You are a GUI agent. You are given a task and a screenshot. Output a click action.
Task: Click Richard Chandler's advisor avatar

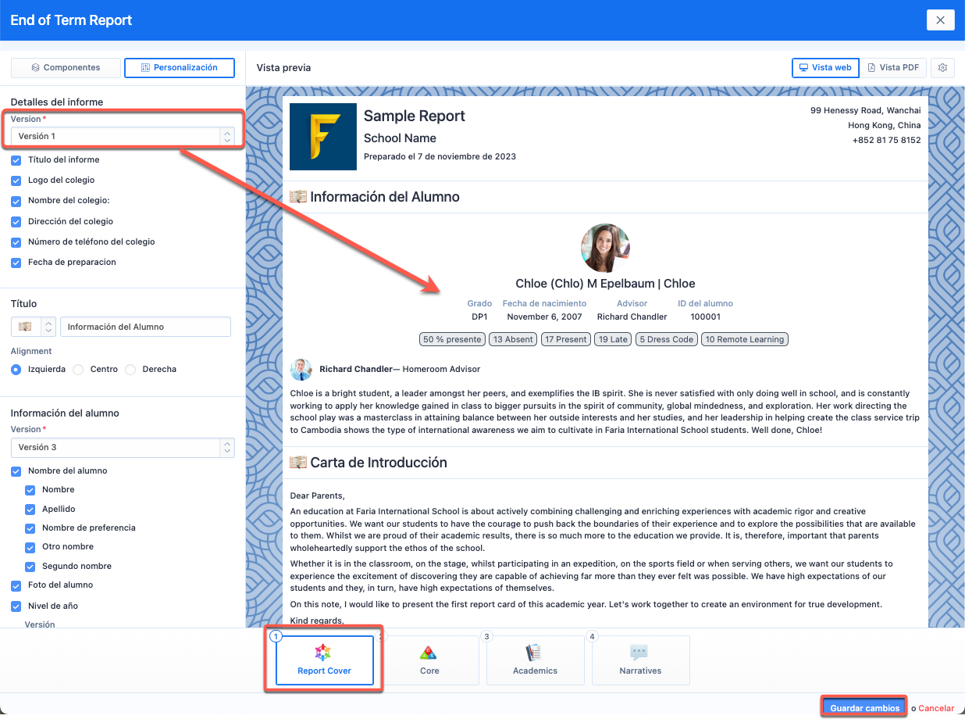pyautogui.click(x=301, y=369)
